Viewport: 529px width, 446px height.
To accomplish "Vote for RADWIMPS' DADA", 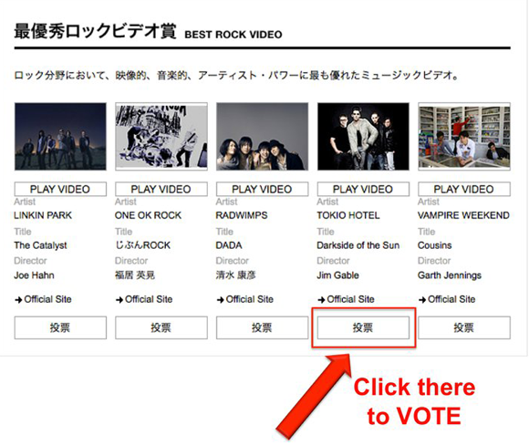I will [262, 327].
